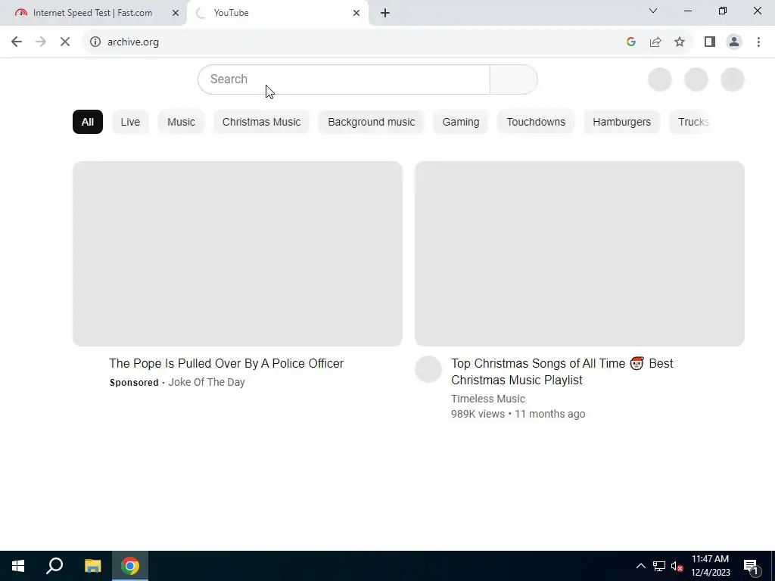Open network status tray icon
Image resolution: width=775 pixels, height=581 pixels.
pyautogui.click(x=659, y=566)
